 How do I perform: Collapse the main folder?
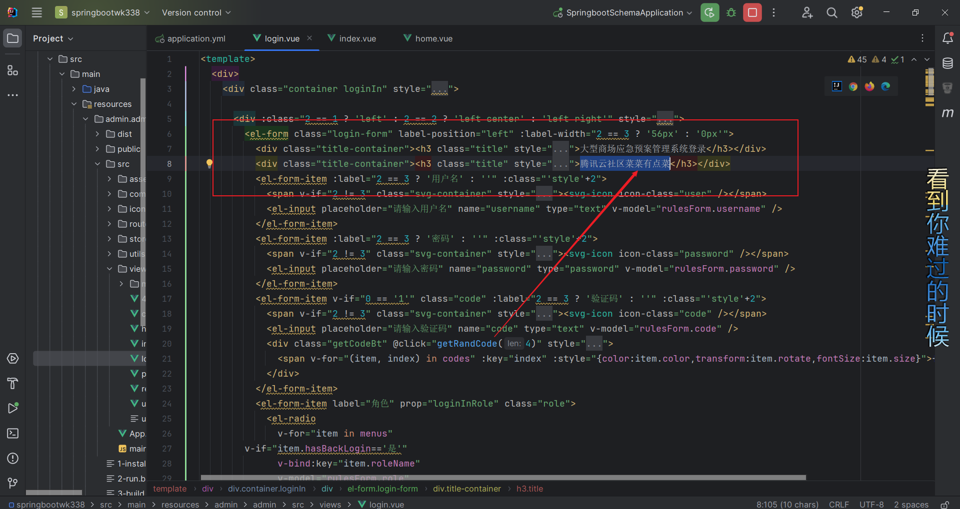coord(62,74)
